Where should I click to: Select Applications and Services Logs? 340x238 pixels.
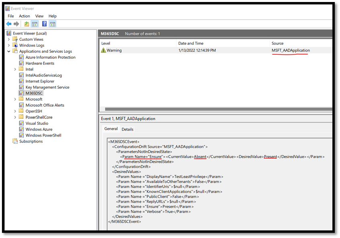click(x=45, y=51)
